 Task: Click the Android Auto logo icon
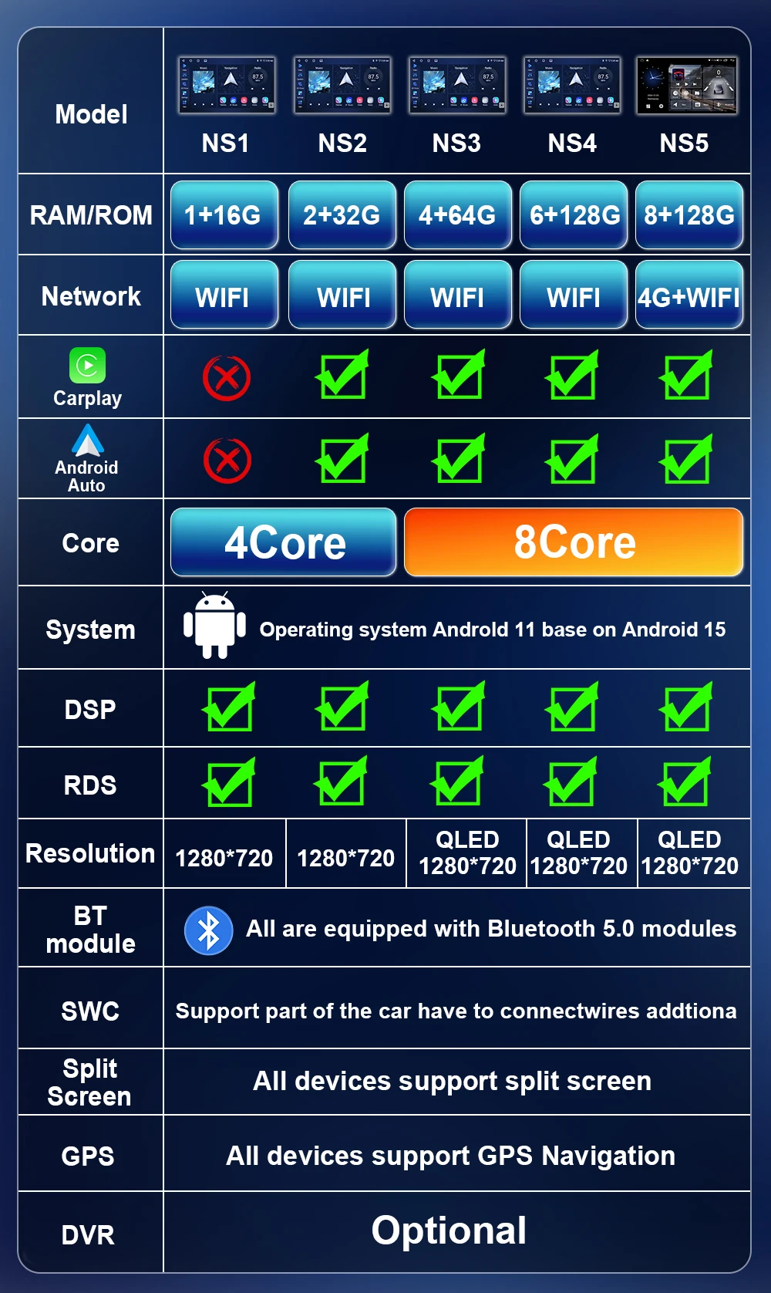(x=87, y=441)
